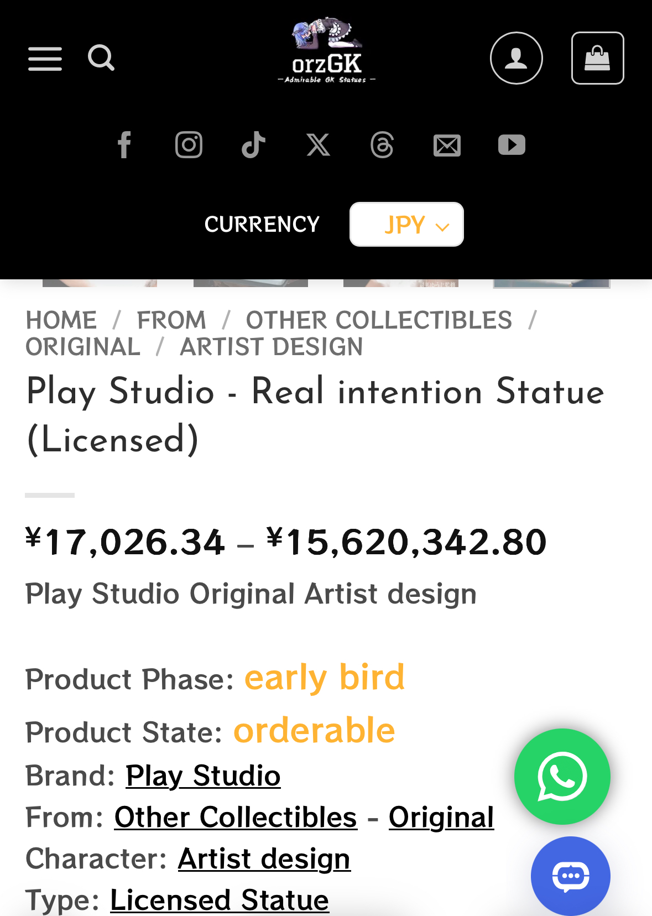Open the Threads social icon
This screenshot has width=652, height=916.
tap(382, 145)
